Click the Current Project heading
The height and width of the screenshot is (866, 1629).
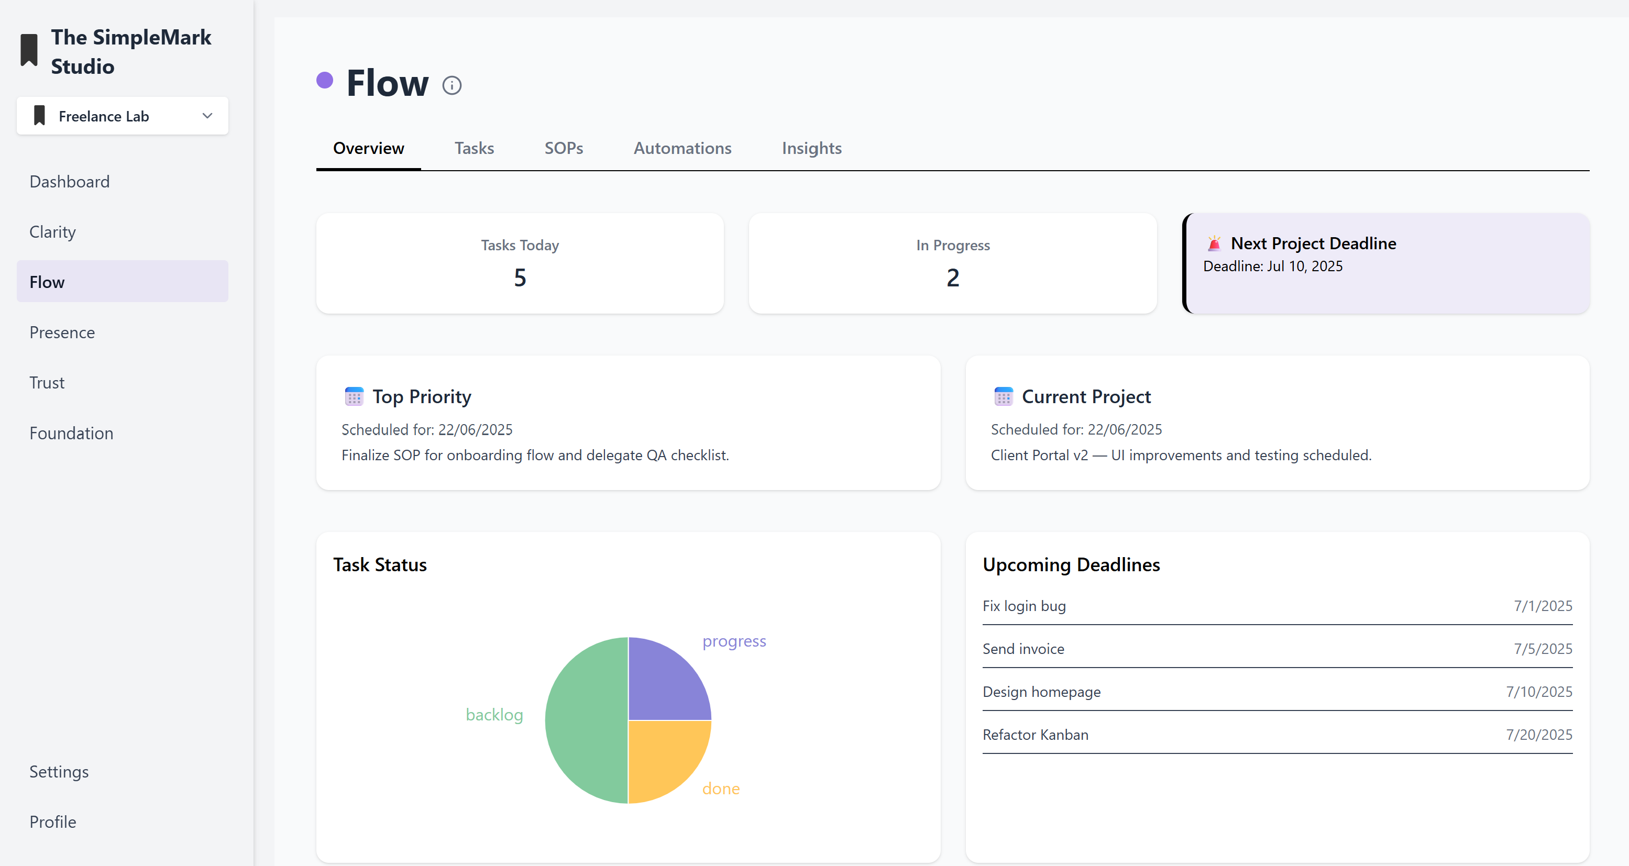coord(1086,396)
